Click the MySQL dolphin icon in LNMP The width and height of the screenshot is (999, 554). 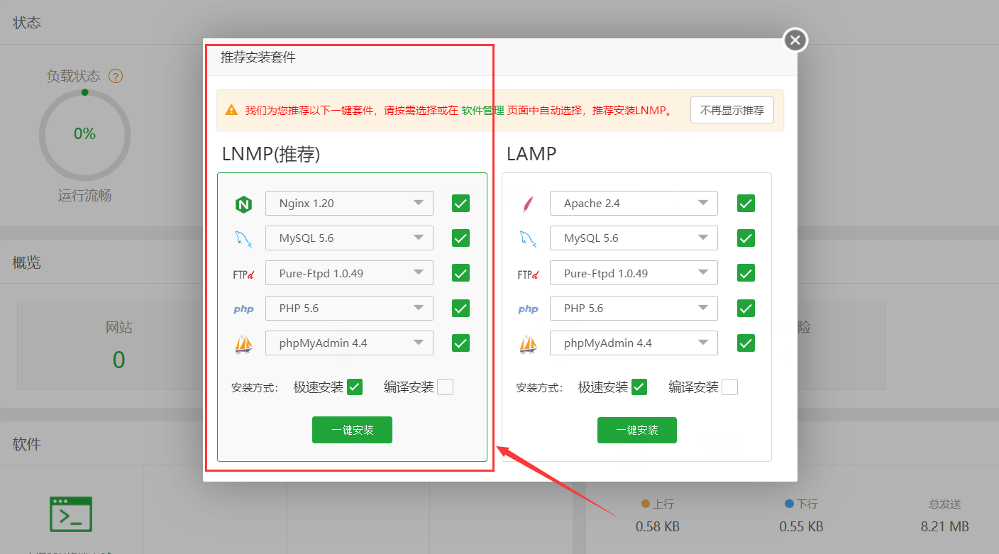tap(243, 239)
